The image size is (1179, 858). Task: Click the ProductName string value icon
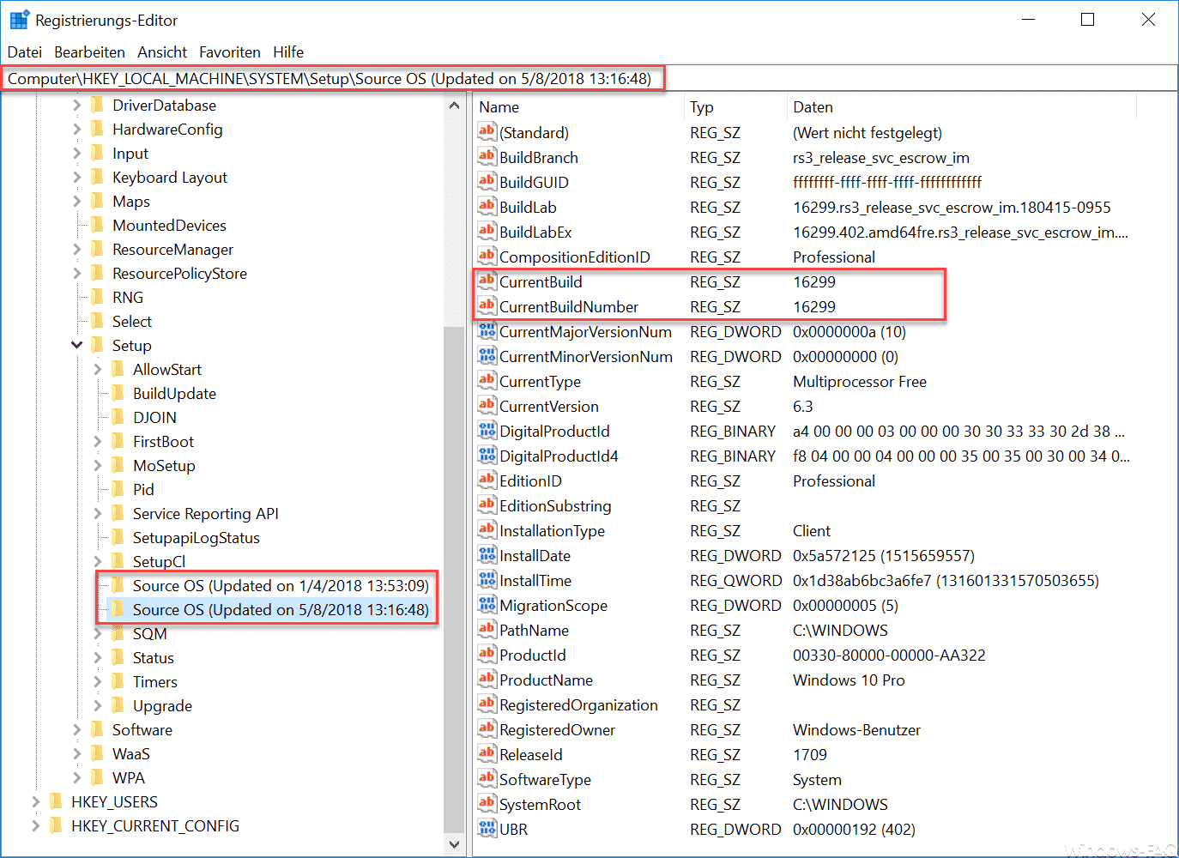[x=487, y=680]
